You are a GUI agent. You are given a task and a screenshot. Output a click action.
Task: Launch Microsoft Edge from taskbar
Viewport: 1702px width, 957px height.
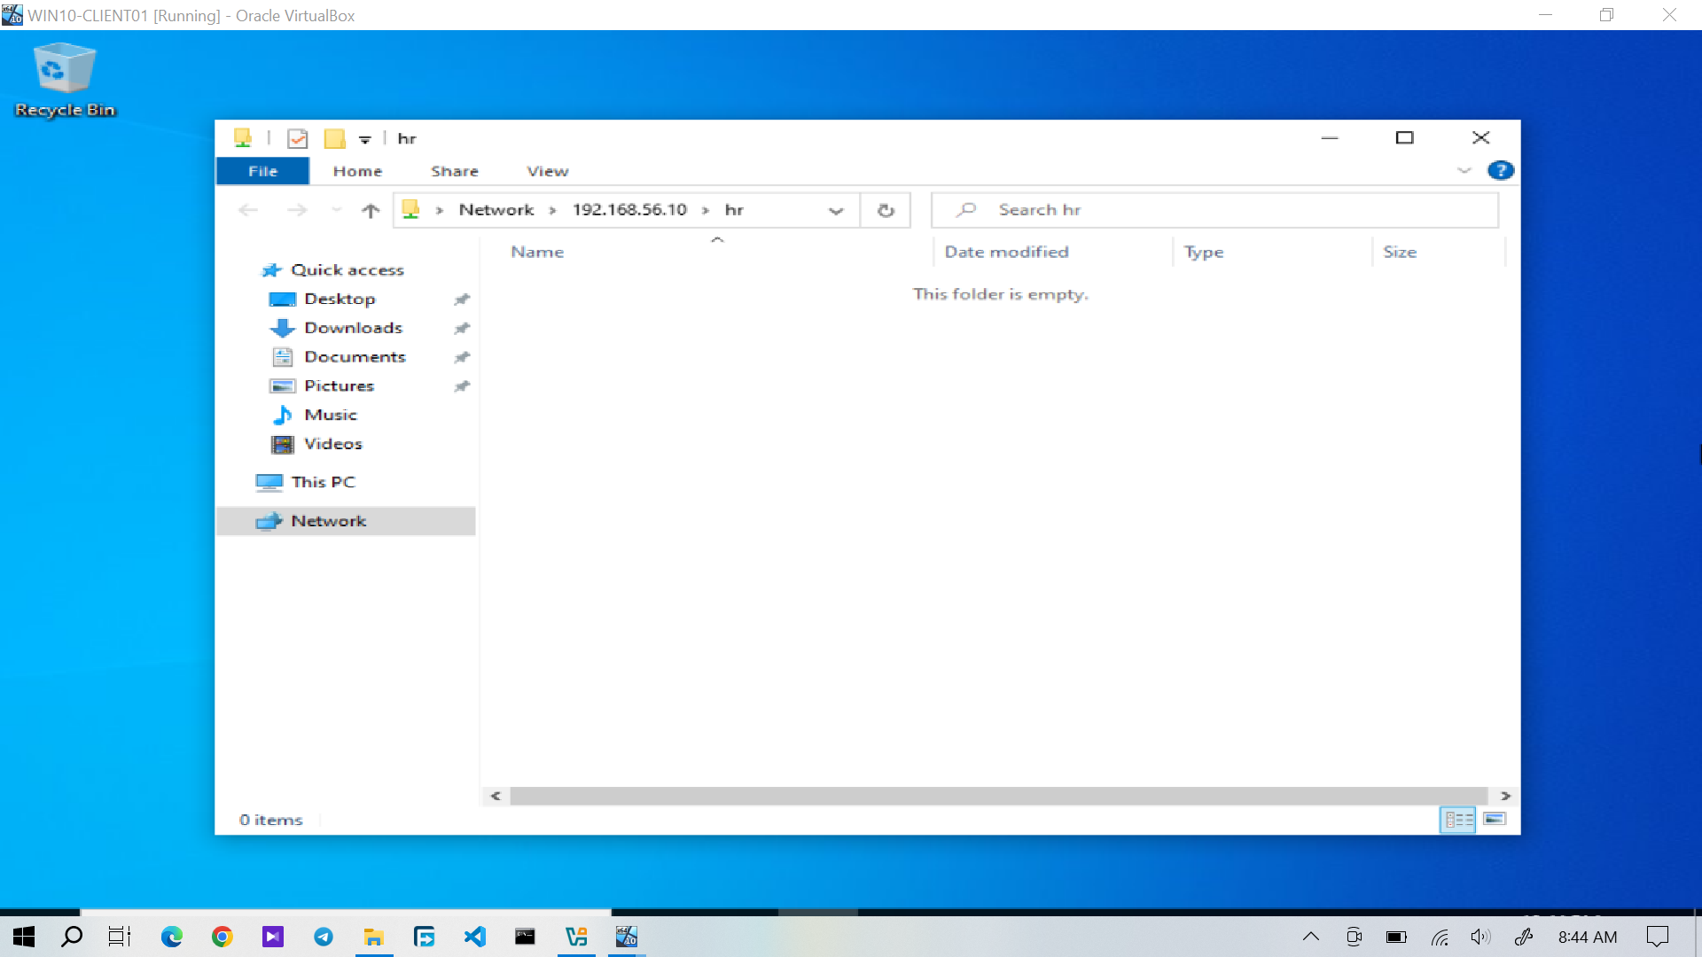coord(171,937)
